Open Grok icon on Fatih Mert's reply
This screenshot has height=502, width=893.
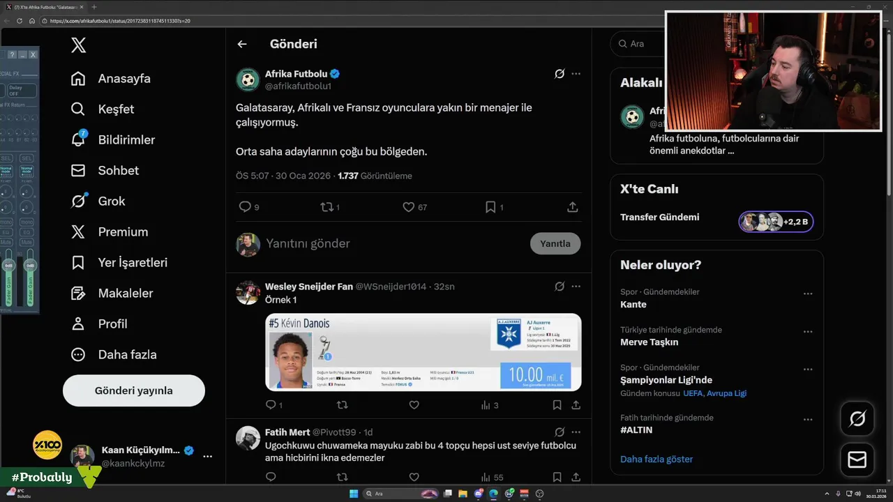tap(559, 432)
